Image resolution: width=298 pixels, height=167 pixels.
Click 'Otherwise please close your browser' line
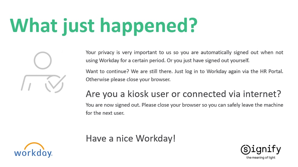[128, 80]
